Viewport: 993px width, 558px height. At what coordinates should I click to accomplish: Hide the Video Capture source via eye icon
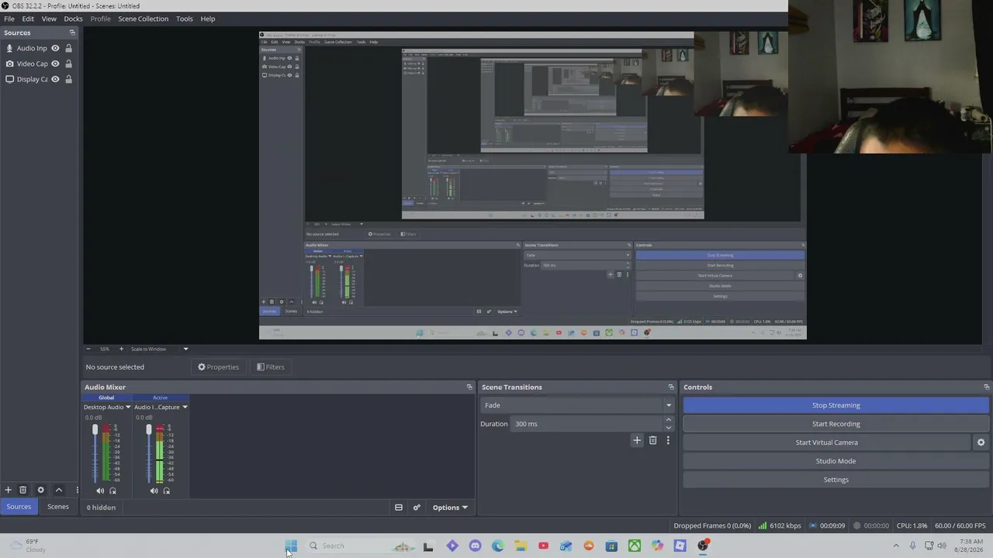55,64
